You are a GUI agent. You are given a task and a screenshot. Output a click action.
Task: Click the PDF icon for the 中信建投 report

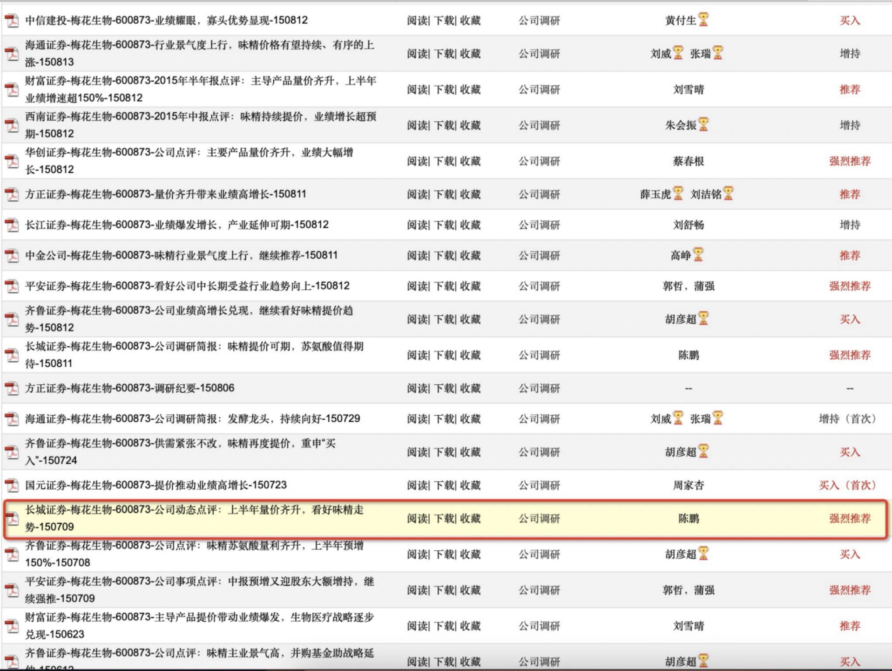(12, 21)
